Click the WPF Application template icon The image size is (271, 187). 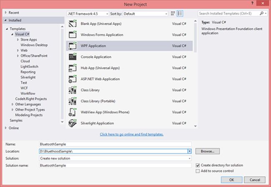coord(73,46)
